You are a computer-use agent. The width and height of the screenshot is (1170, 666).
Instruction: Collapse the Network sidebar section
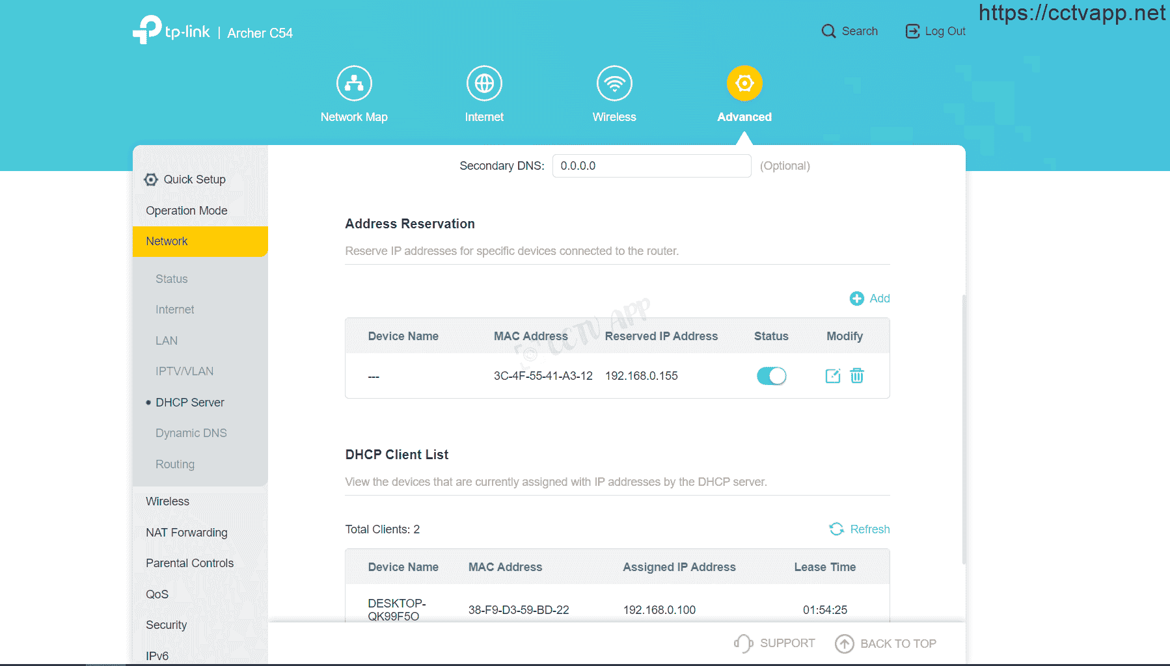point(200,241)
